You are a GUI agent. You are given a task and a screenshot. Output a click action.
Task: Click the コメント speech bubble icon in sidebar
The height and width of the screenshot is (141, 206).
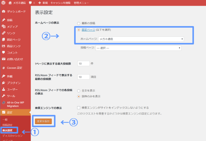[x=3, y=53]
